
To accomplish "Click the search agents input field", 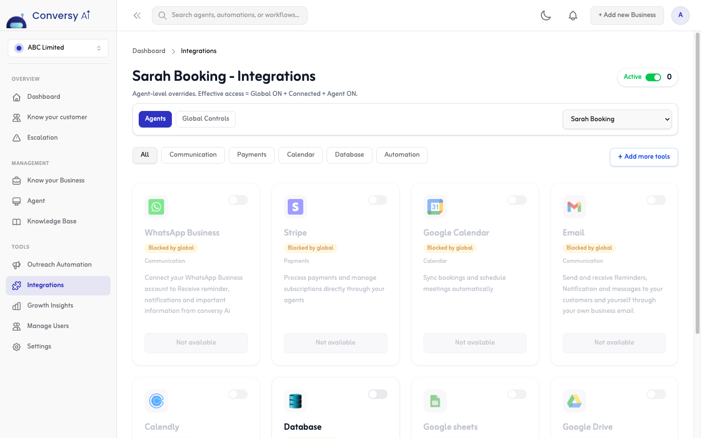I will (x=230, y=16).
